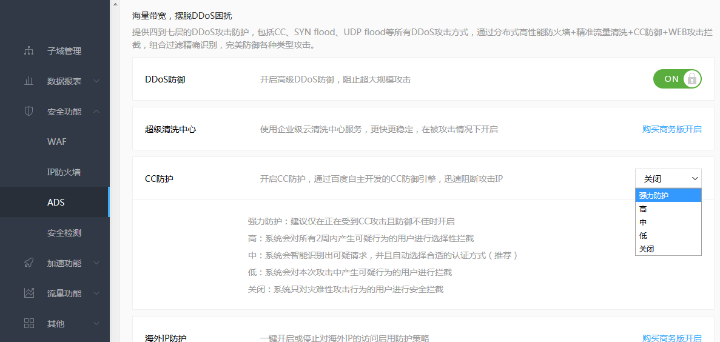The height and width of the screenshot is (342, 720).
Task: Select 低 in CC防护 dropdown list
Action: pyautogui.click(x=668, y=235)
